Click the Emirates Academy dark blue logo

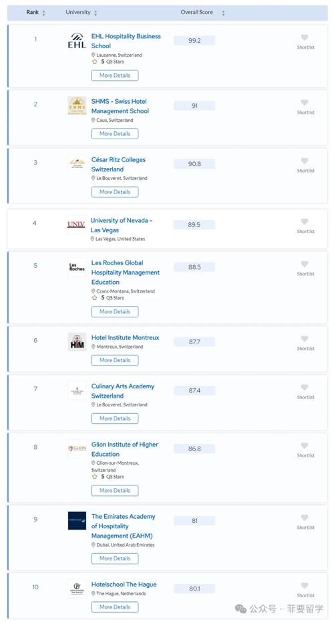(x=77, y=520)
